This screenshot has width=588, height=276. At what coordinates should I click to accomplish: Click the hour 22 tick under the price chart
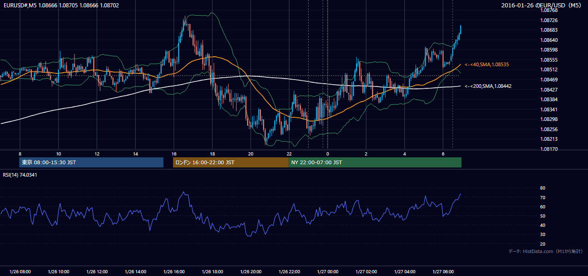click(x=289, y=154)
